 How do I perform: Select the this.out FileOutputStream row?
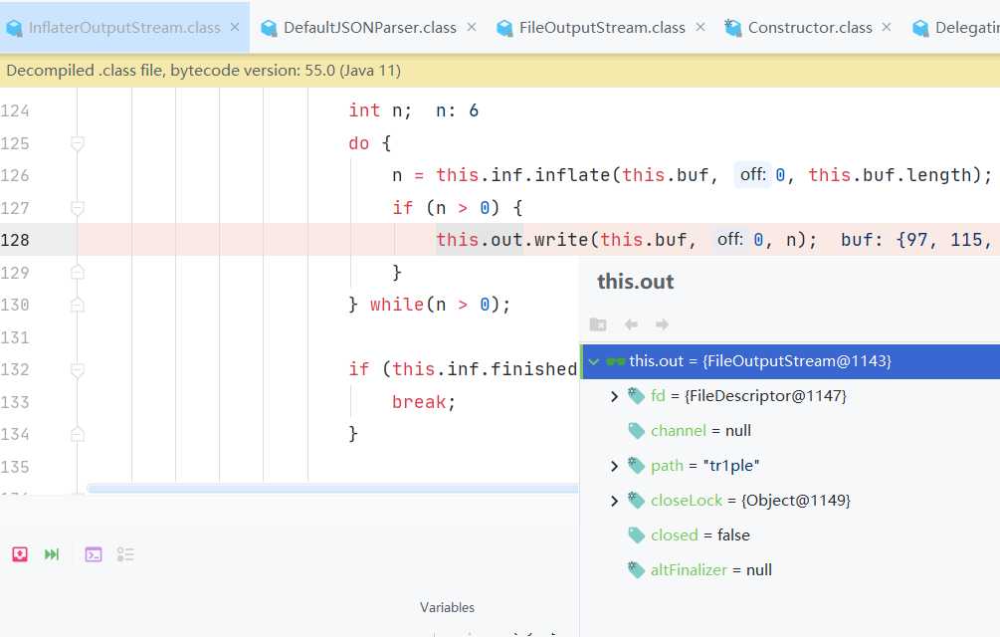pos(791,361)
